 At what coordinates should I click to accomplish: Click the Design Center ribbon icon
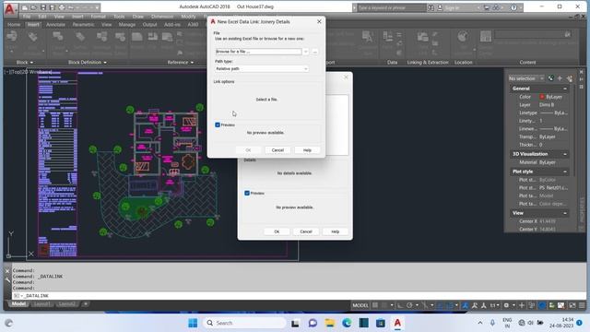pos(486,37)
